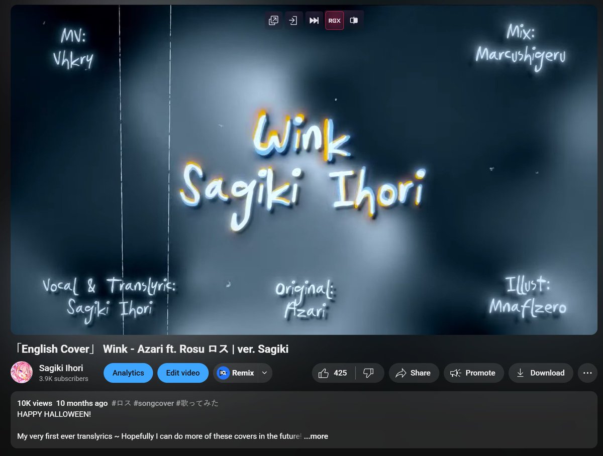
Task: Click the pop-out video icon in the toolbar
Action: click(x=273, y=21)
